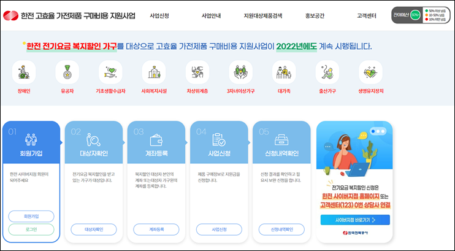This screenshot has height=251, width=455.
Task: Open the 고객센터 menu
Action: click(x=367, y=16)
